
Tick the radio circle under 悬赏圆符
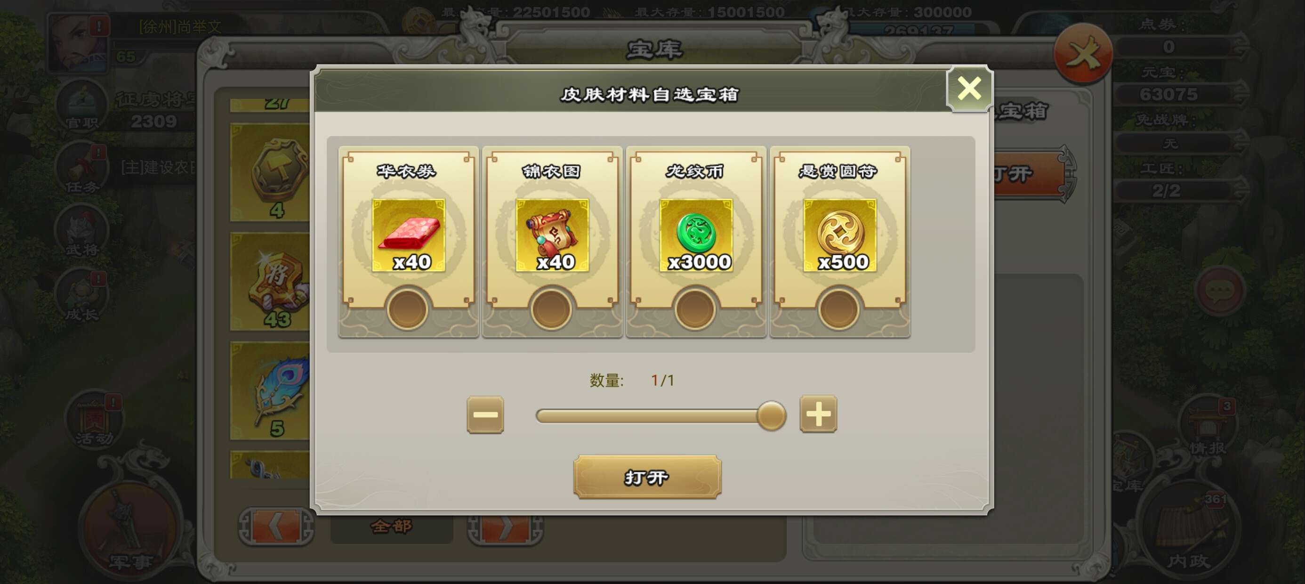point(839,309)
